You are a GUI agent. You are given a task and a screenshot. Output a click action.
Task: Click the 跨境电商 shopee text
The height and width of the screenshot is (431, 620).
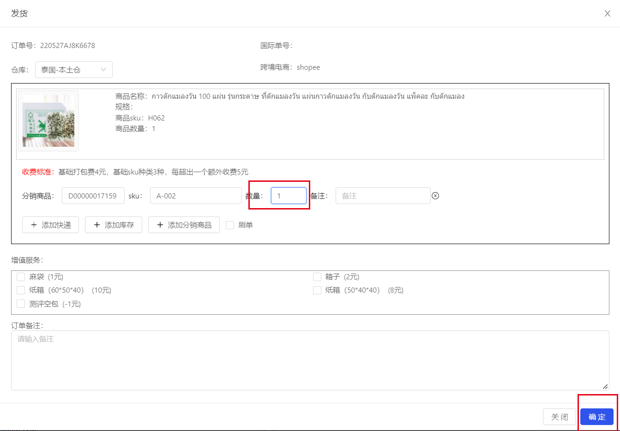[290, 67]
